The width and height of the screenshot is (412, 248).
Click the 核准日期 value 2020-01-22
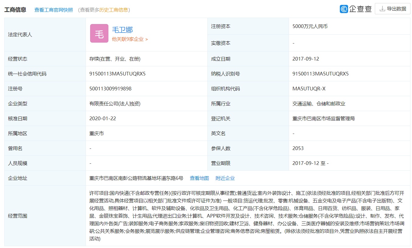click(103, 119)
